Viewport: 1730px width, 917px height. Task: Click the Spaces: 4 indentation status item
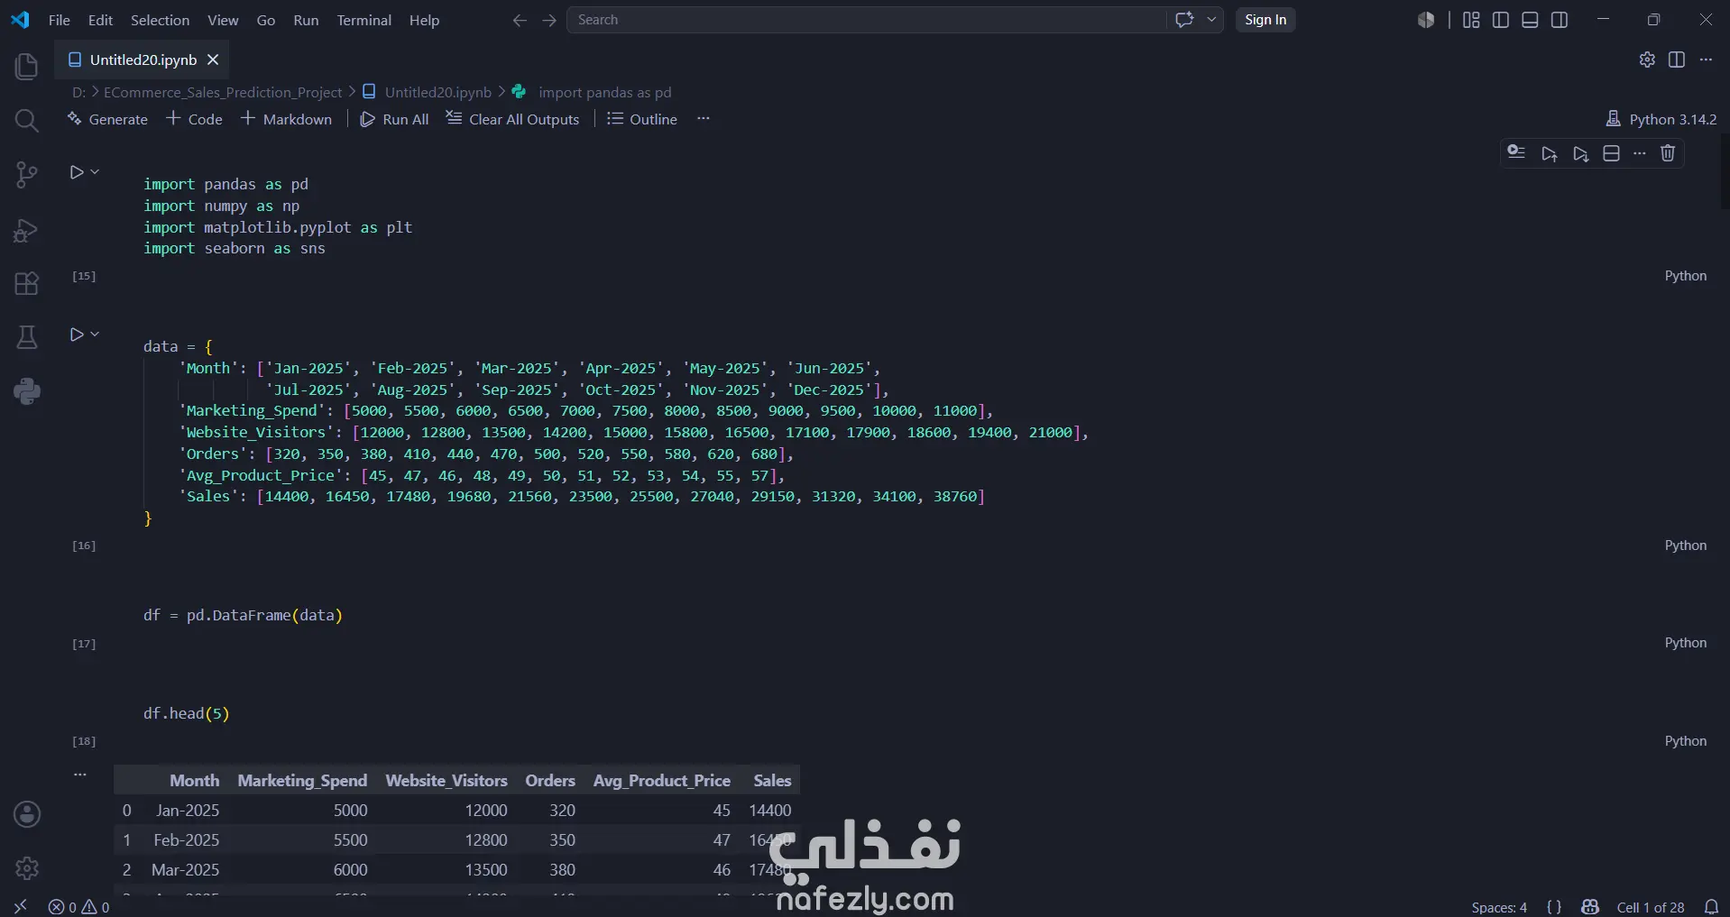(x=1499, y=907)
